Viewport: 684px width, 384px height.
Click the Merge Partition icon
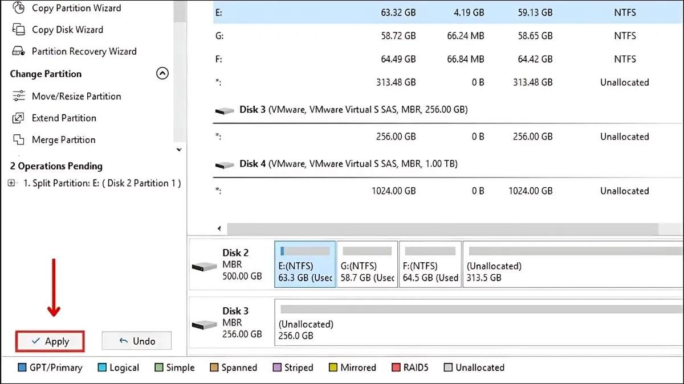click(19, 140)
